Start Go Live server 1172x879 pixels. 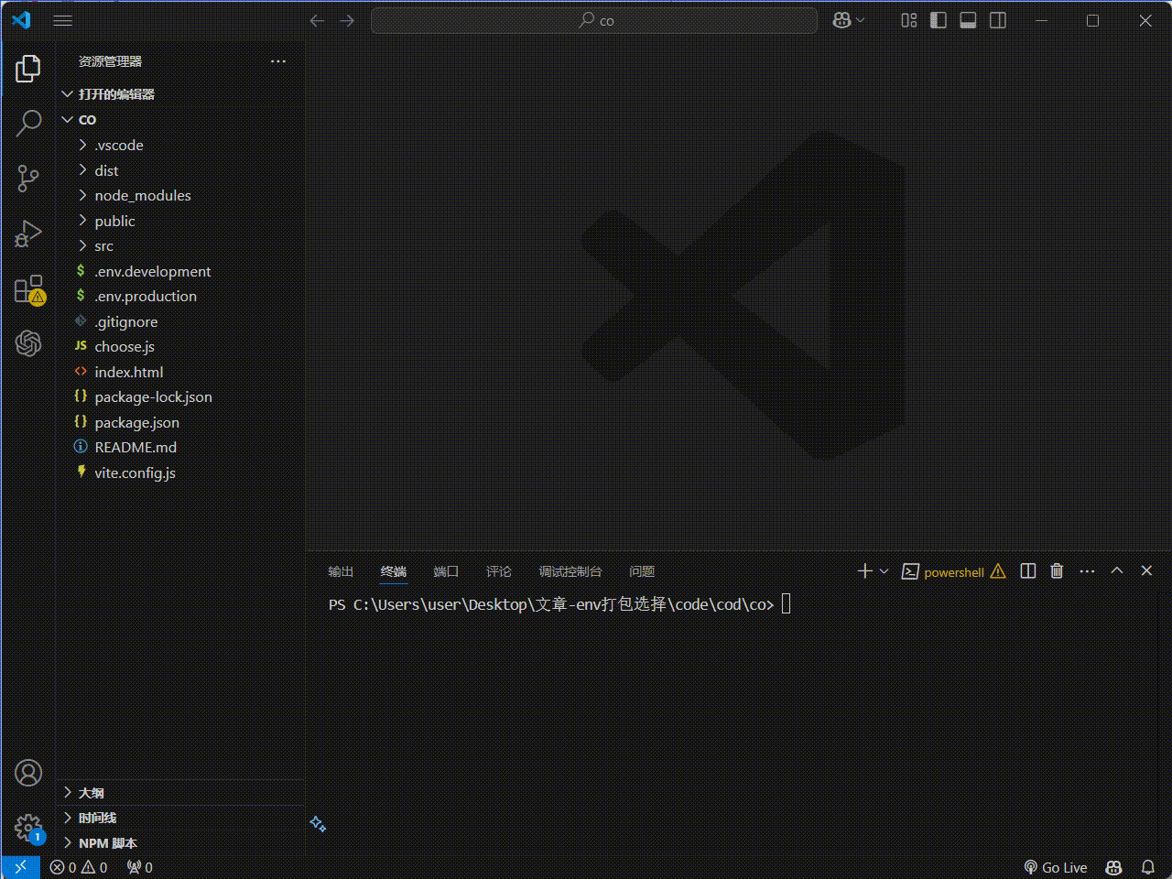pyautogui.click(x=1056, y=867)
